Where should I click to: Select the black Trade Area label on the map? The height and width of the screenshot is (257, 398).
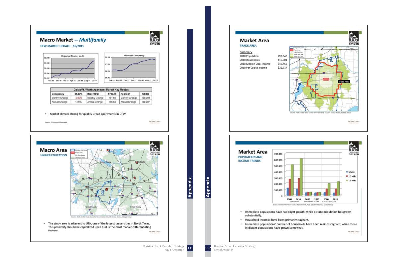tap(344, 81)
